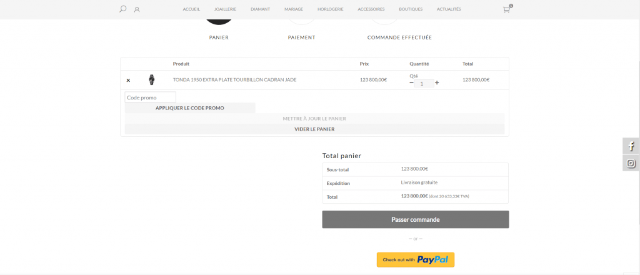Image resolution: width=640 pixels, height=275 pixels.
Task: Check out with PayPal button
Action: tap(416, 259)
